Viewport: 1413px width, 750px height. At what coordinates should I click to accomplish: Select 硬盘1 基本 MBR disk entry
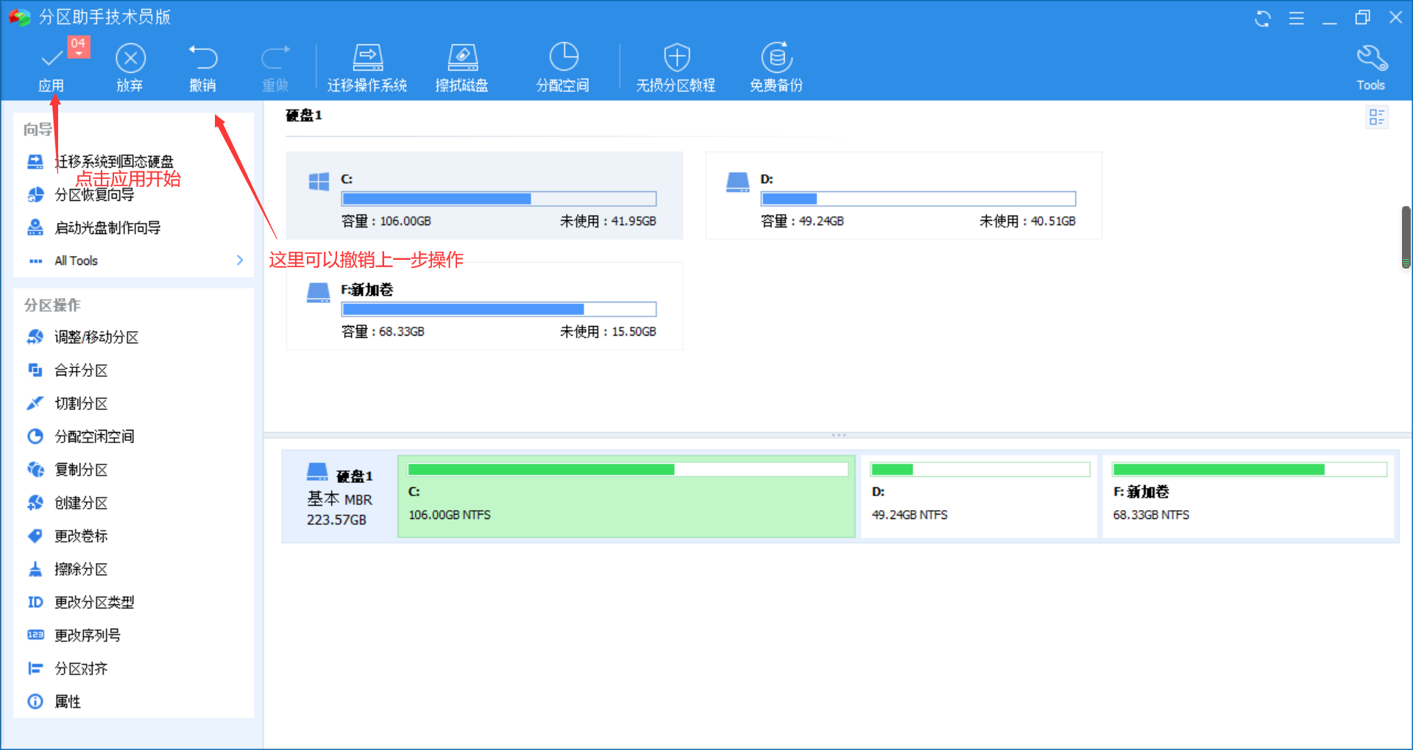pos(339,497)
